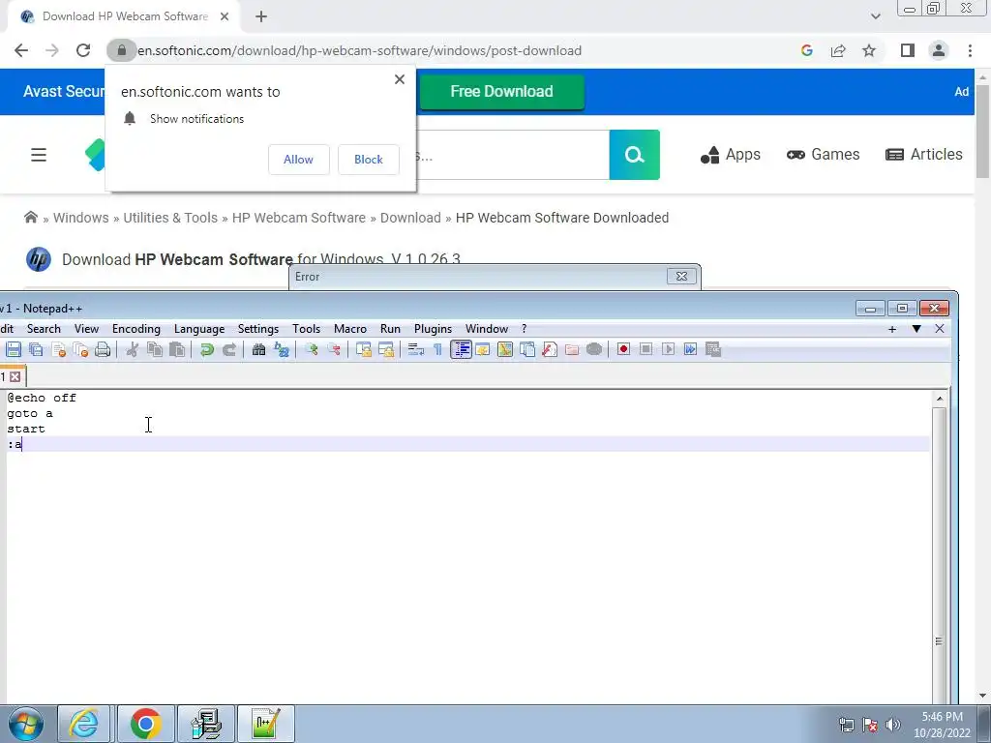Open Folder as Workspace icon
This screenshot has height=743, width=991.
[572, 349]
